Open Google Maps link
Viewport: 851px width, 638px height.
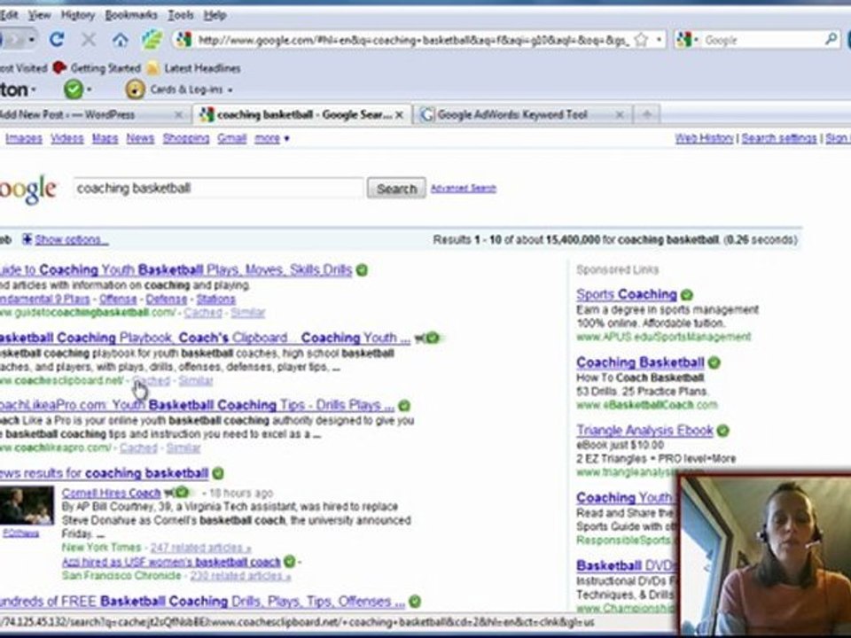[x=105, y=138]
